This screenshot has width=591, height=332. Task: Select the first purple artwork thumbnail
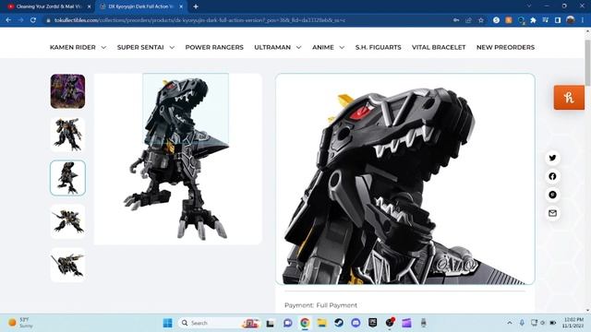[67, 91]
